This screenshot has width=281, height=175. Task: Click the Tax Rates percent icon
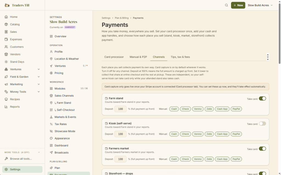[x=51, y=124]
